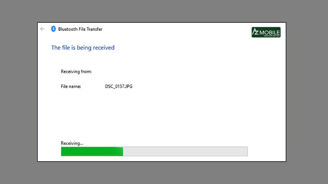Select the DSC_0157.JPG file name text
The width and height of the screenshot is (328, 184).
(116, 86)
